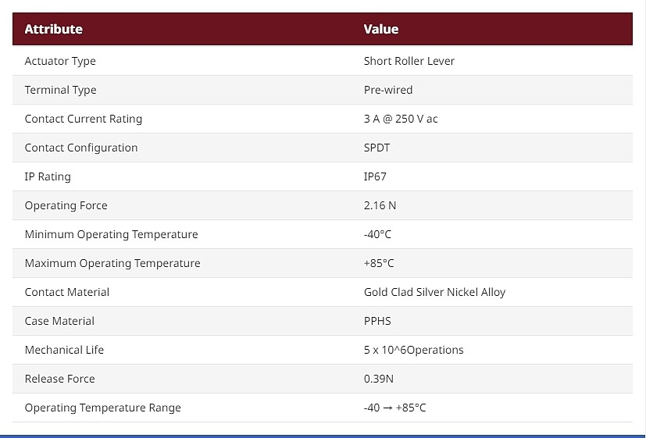646x438 pixels.
Task: Select Minimum Operating Temperature label
Action: pos(111,234)
